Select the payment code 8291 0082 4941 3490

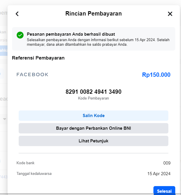[x=93, y=92]
